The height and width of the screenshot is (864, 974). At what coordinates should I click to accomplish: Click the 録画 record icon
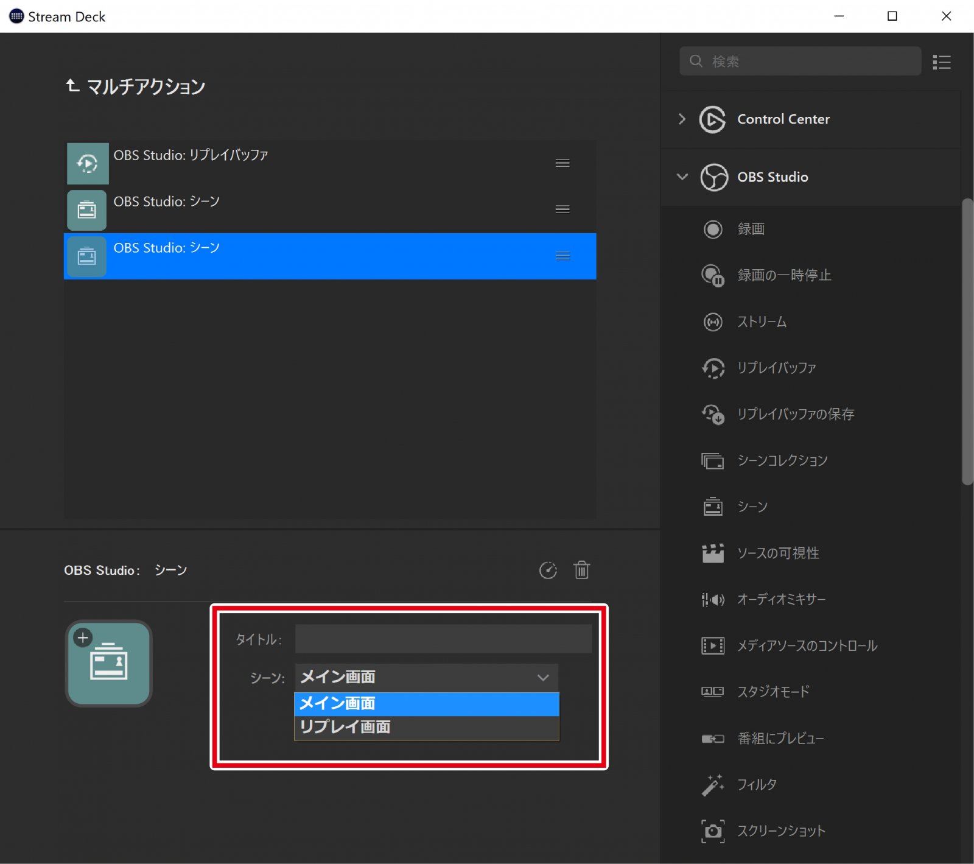click(x=713, y=230)
